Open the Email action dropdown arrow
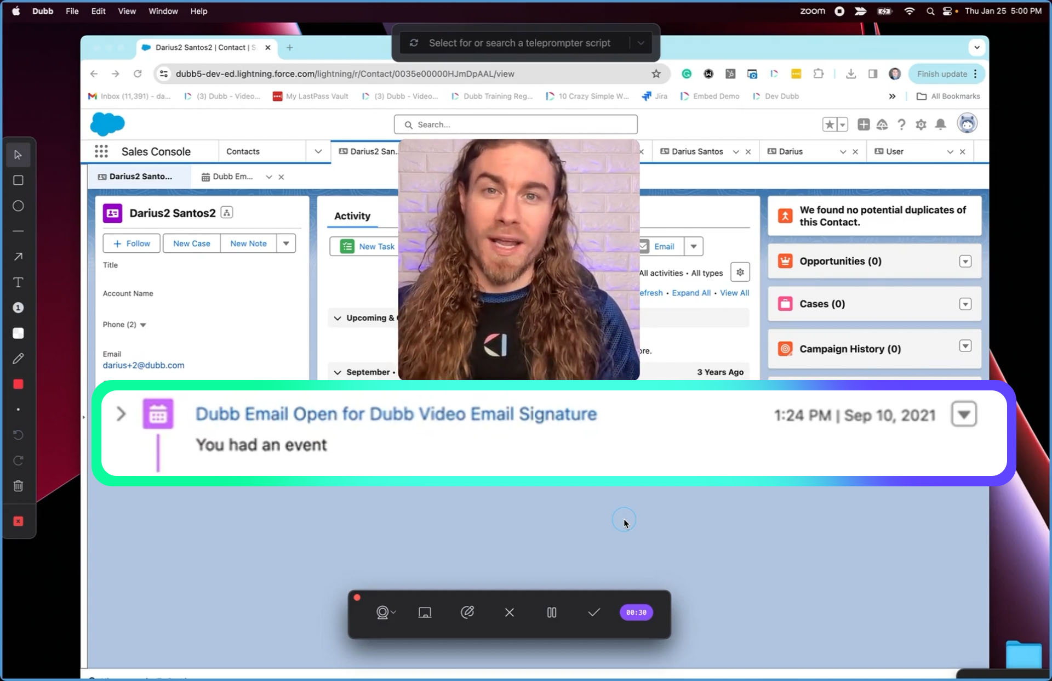 click(694, 246)
